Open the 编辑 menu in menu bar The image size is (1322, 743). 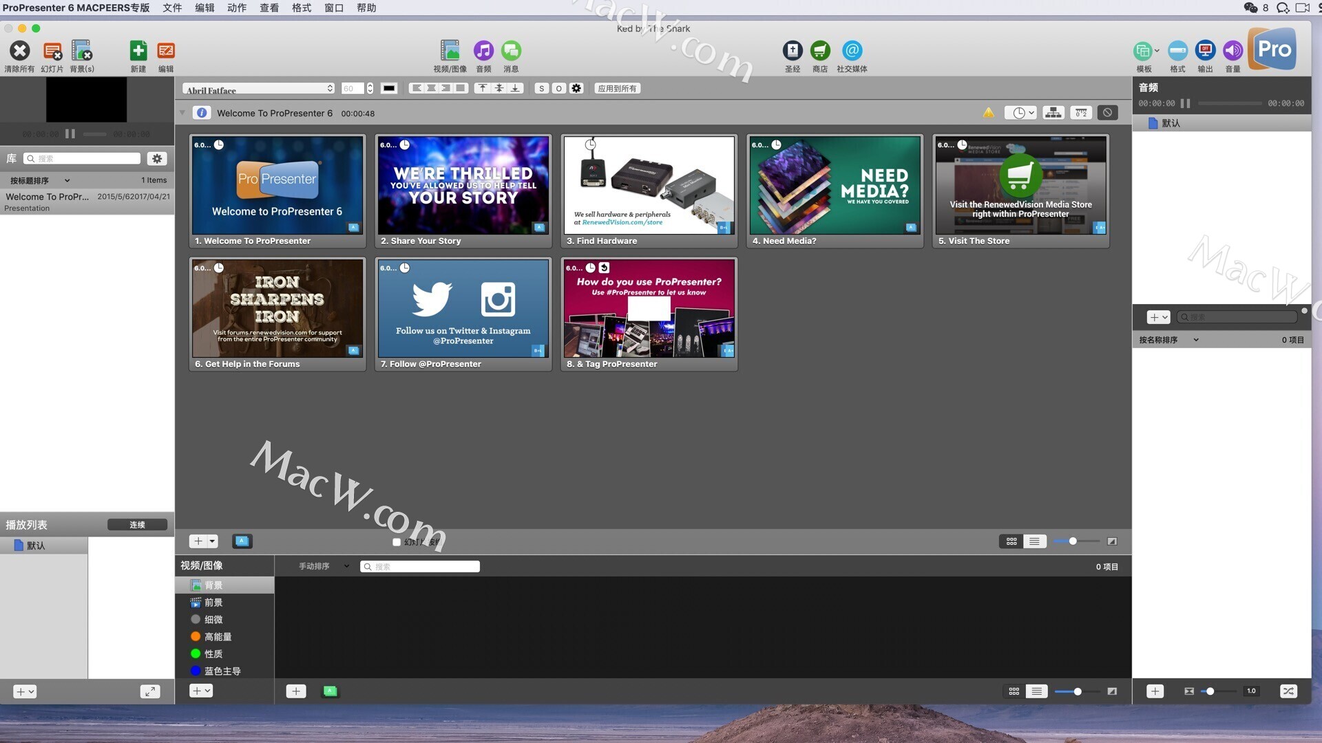point(204,8)
